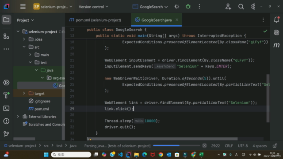Start debugging with the green bug icon

click(x=188, y=7)
